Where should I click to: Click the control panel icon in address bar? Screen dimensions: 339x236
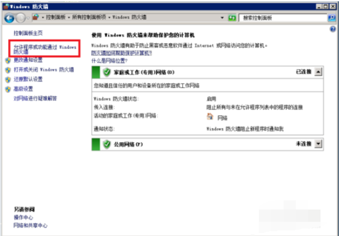(x=36, y=17)
